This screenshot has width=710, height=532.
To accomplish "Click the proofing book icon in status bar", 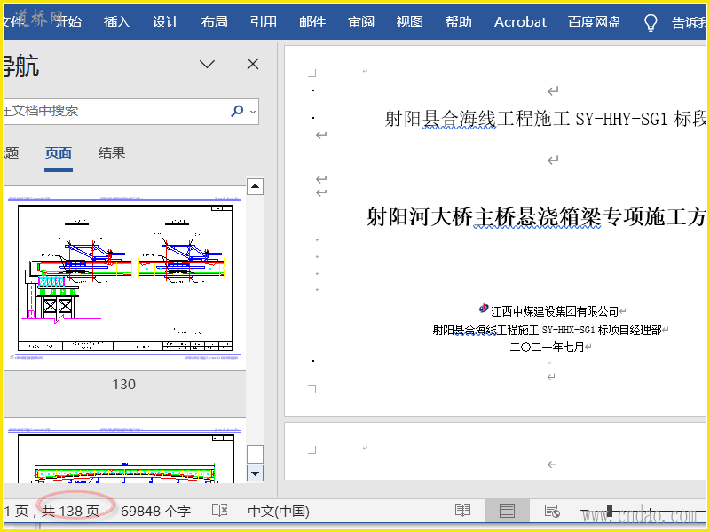I will 220,511.
